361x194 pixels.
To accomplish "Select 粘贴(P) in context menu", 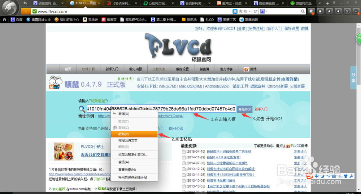I will 134,134.
